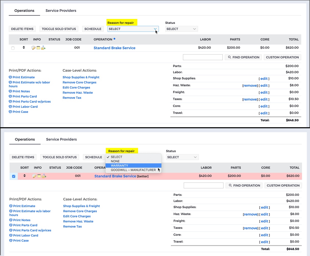Open yellow notes icon in pink highlighted row
This screenshot has width=310, height=256.
(39, 176)
